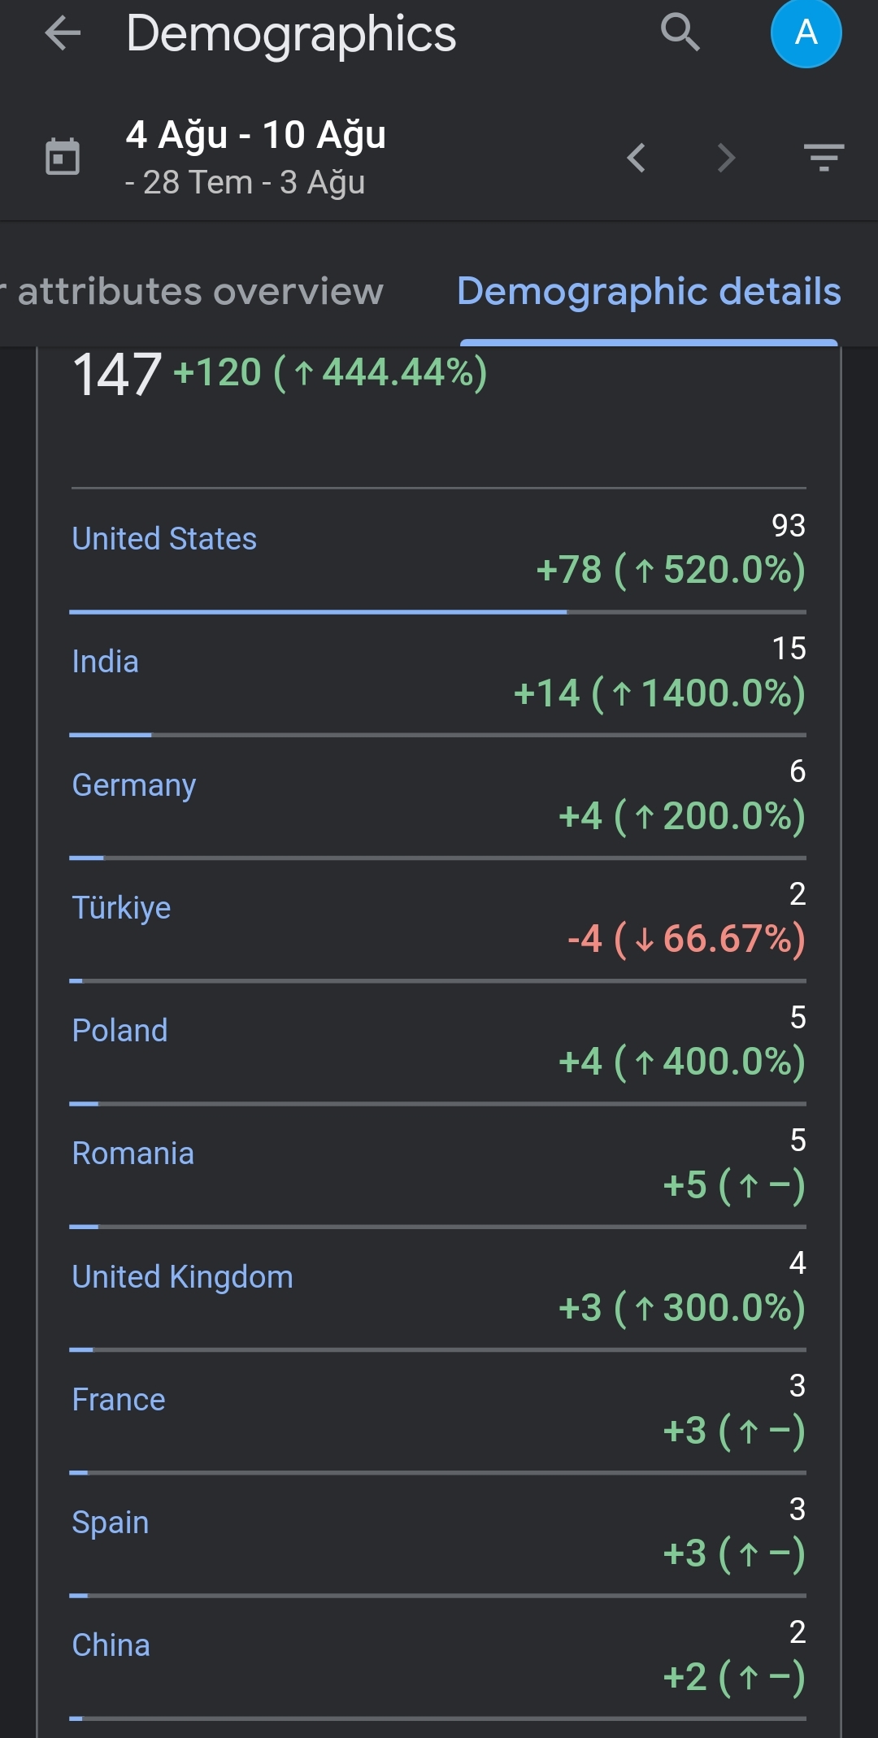Open the filter options icon
This screenshot has width=878, height=1738.
(x=824, y=157)
